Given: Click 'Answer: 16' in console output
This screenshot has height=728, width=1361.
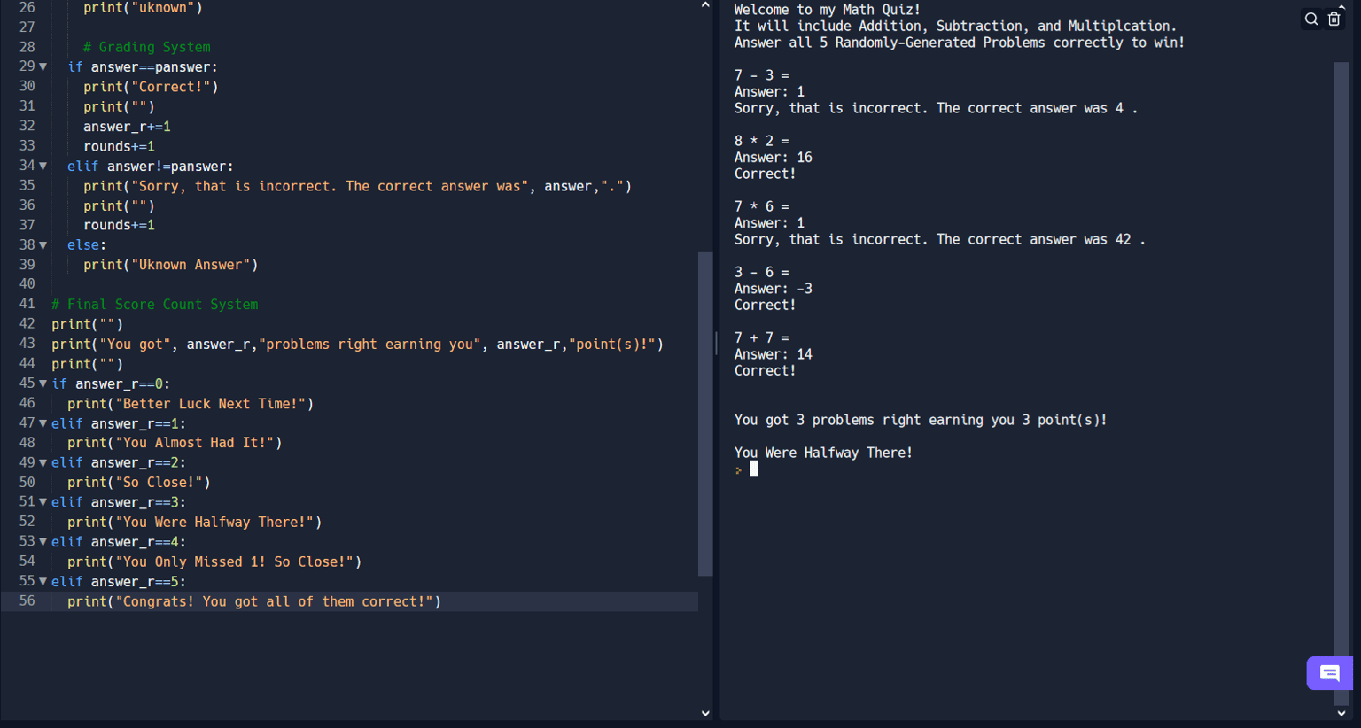Looking at the screenshot, I should [x=774, y=158].
